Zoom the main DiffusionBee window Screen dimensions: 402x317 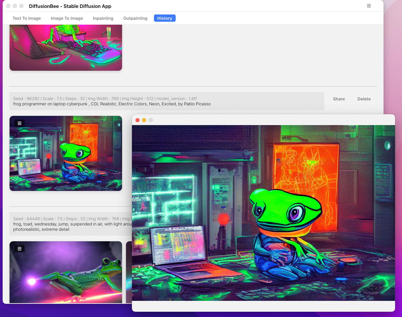(21, 6)
